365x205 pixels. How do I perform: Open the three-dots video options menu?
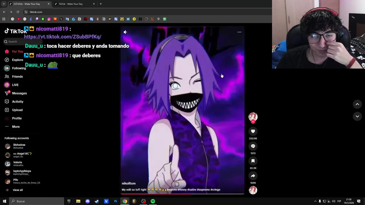(239, 32)
